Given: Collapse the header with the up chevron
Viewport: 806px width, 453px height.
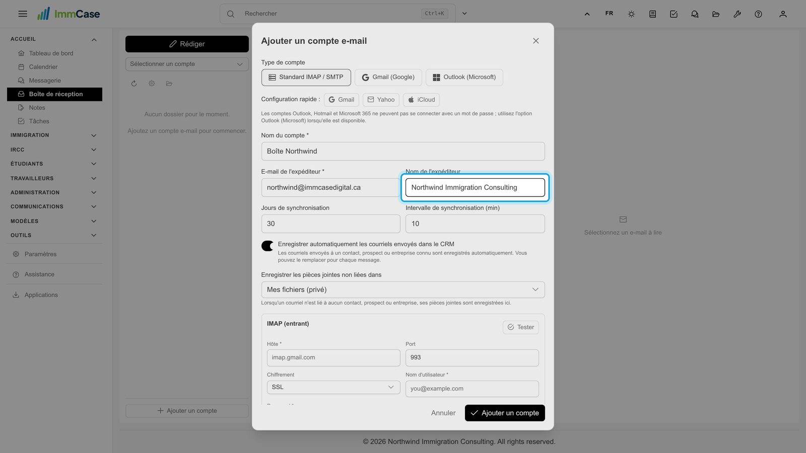Looking at the screenshot, I should (x=587, y=14).
